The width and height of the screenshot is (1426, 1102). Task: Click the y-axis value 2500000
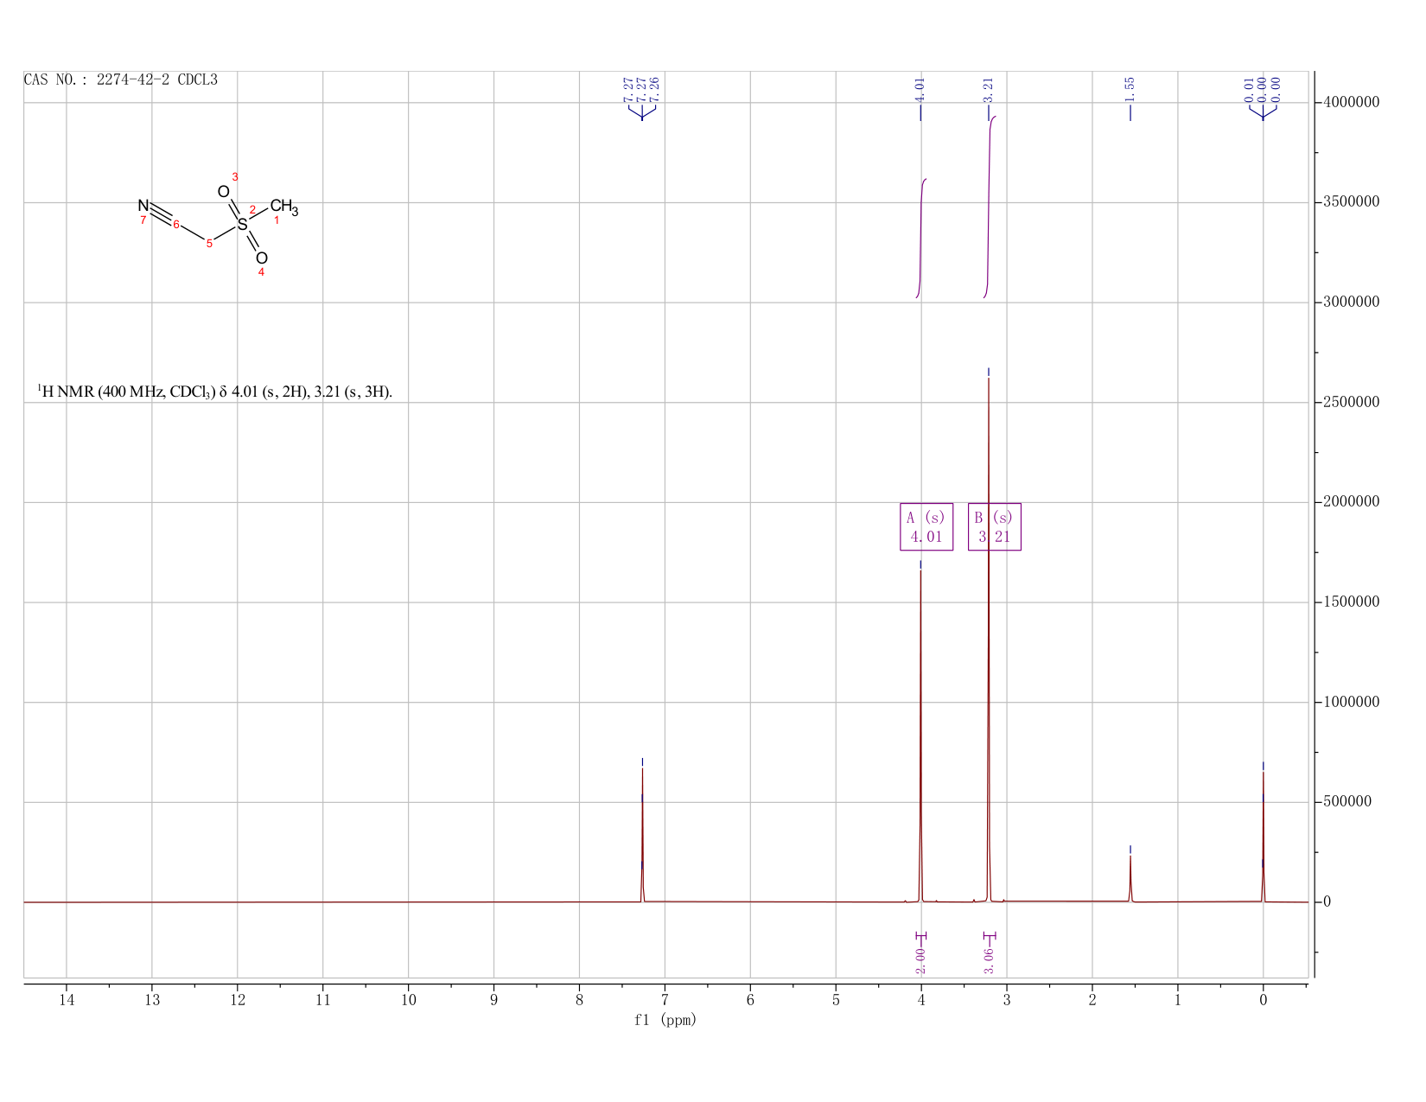(1351, 403)
